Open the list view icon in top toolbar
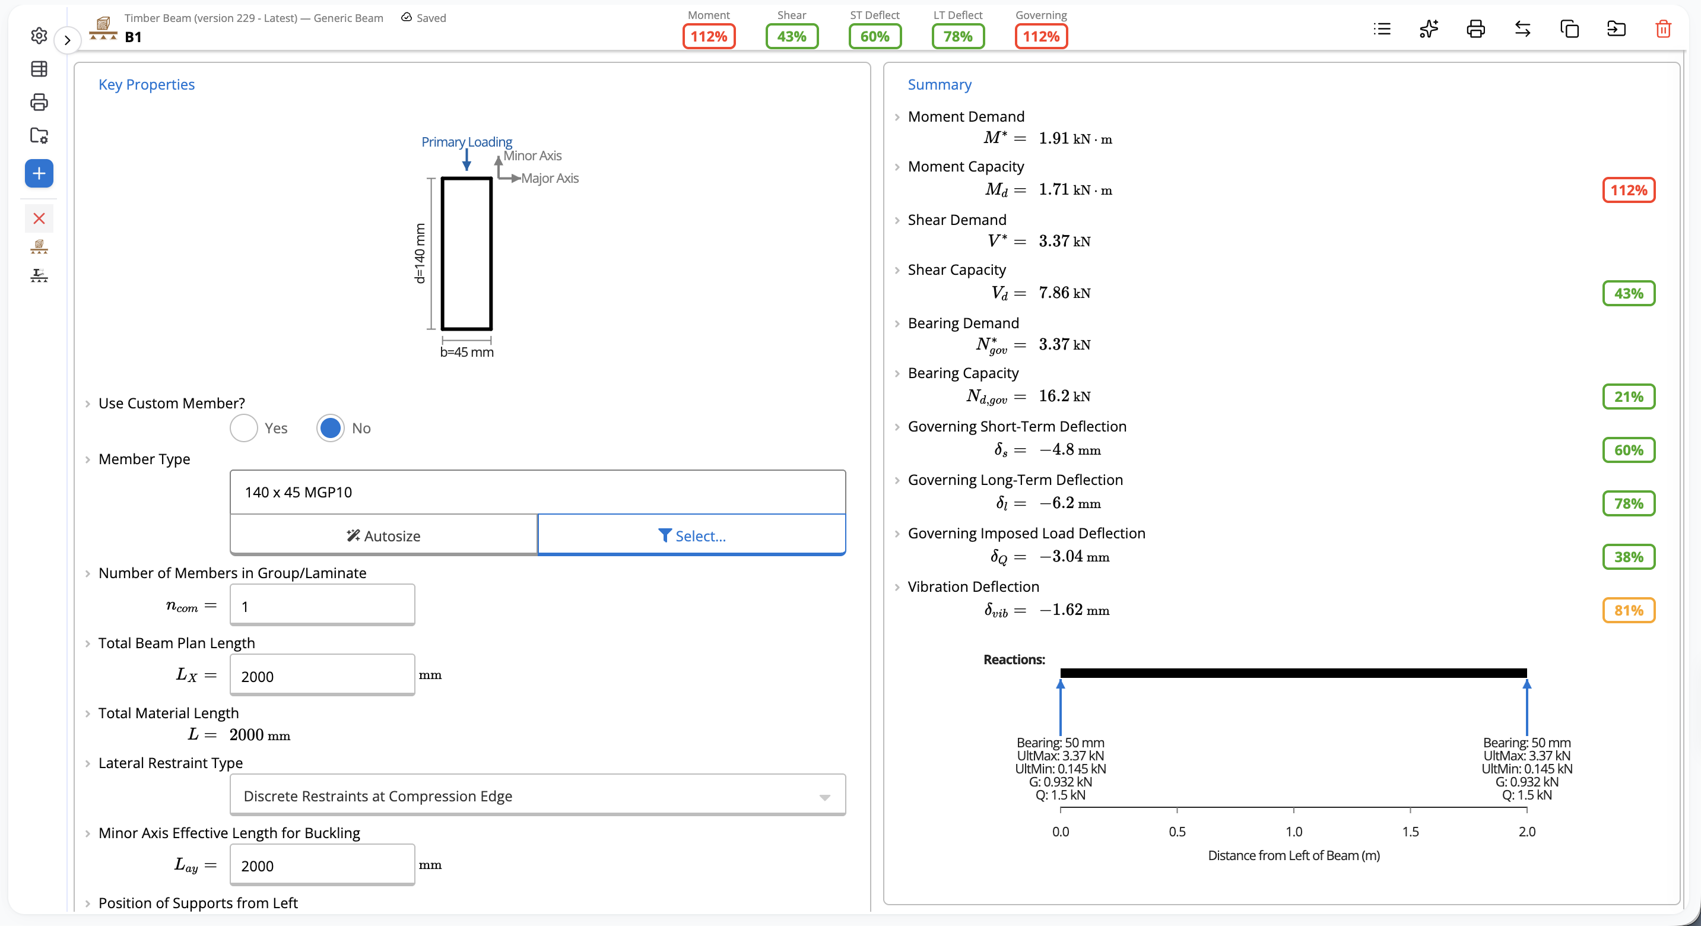 click(1382, 29)
